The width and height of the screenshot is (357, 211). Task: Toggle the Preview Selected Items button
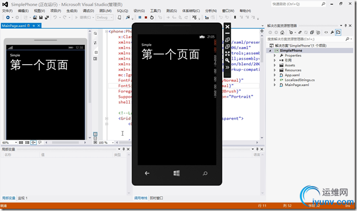point(338,32)
